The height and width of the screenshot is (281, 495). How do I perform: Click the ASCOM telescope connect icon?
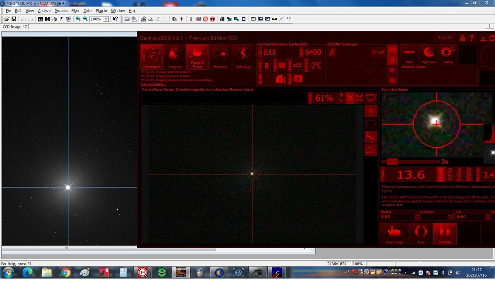332,52
